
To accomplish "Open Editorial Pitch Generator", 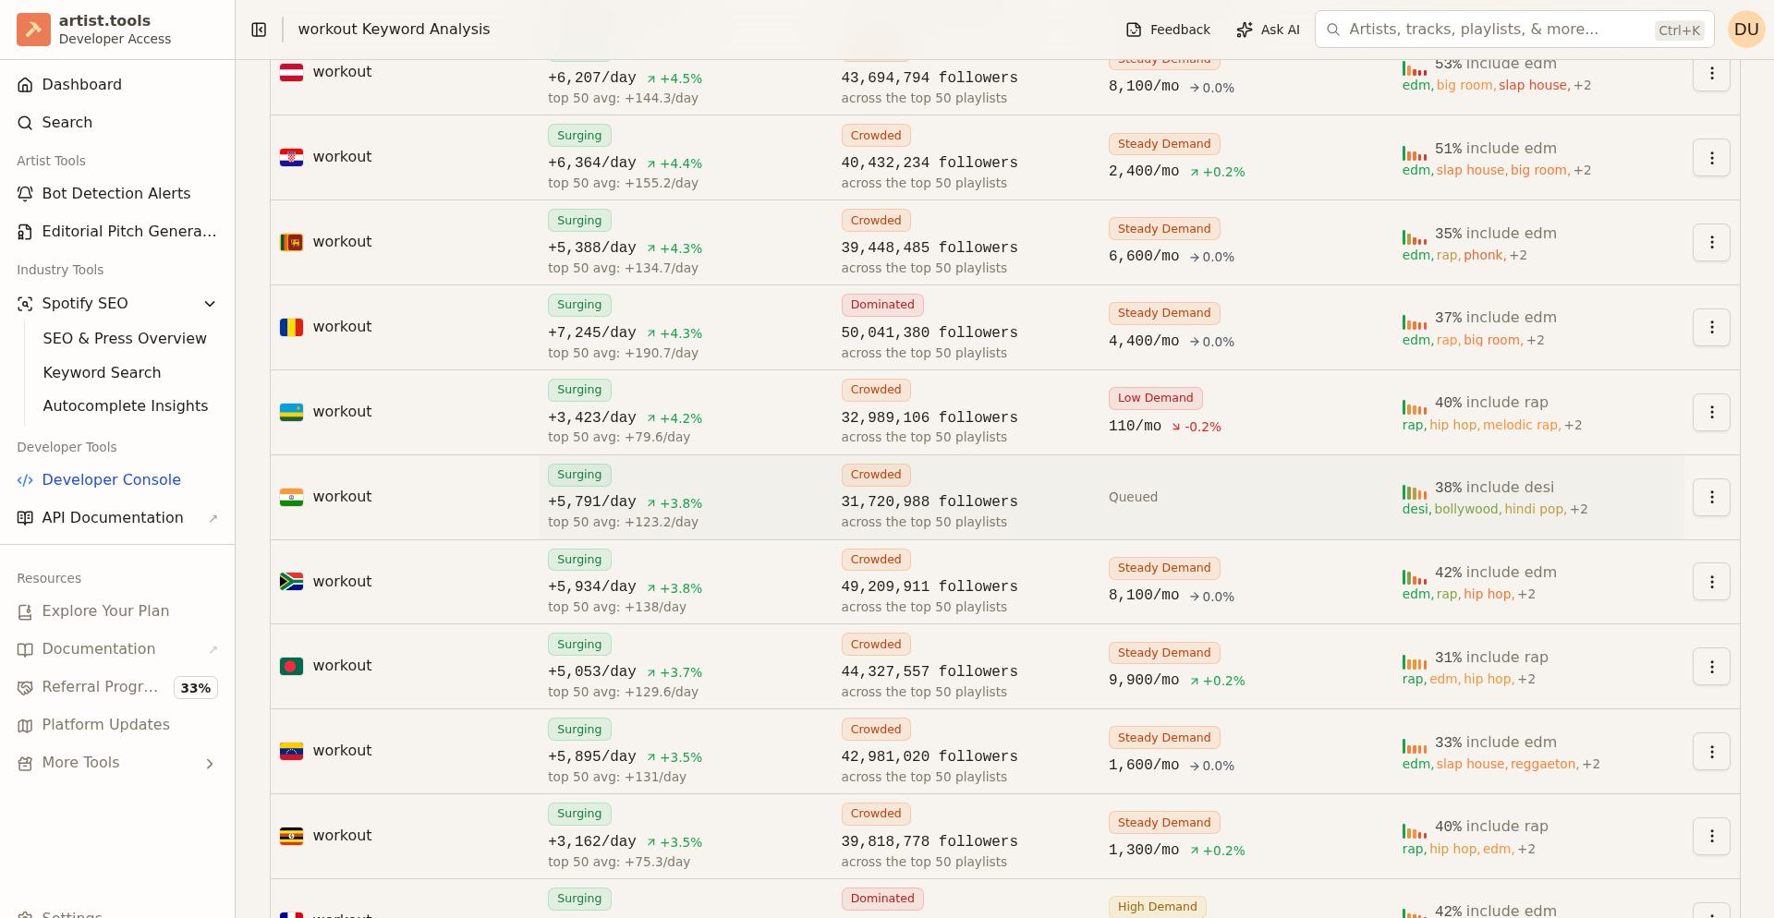I will (x=117, y=232).
